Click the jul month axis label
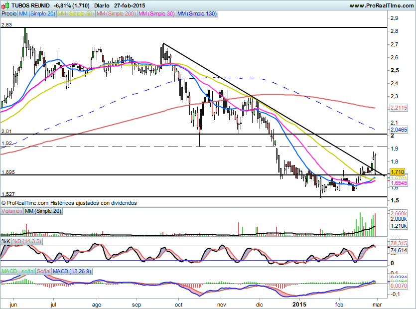The image size is (416, 309). tap(53, 305)
